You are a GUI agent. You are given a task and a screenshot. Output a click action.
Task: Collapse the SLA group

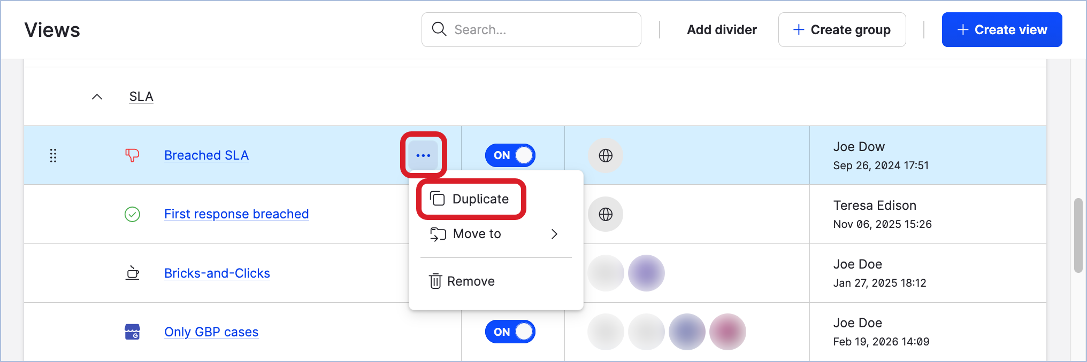97,97
